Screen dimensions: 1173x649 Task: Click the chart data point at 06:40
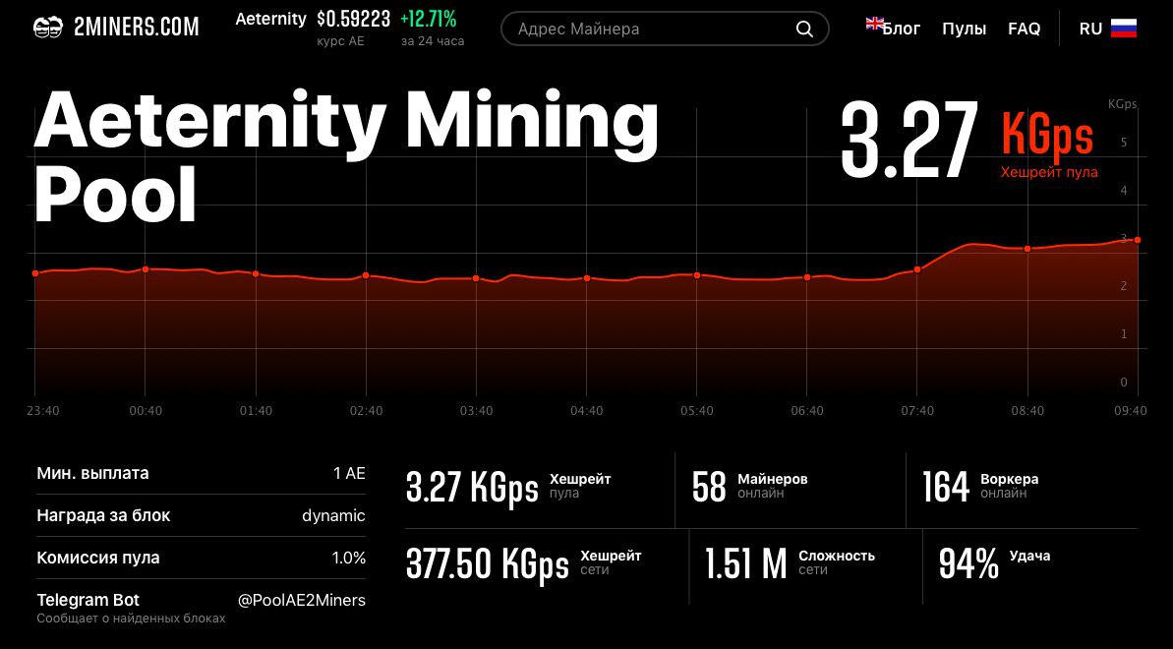[807, 277]
